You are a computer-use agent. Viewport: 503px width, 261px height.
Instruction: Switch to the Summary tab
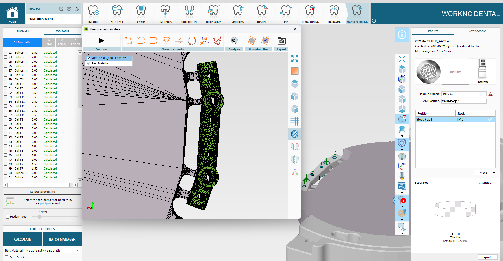pyautogui.click(x=23, y=31)
